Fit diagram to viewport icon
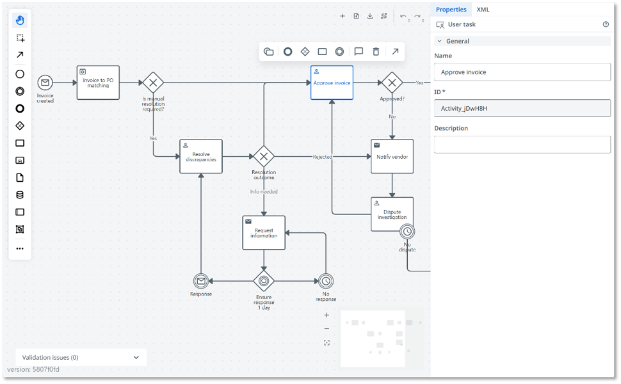 coord(327,343)
